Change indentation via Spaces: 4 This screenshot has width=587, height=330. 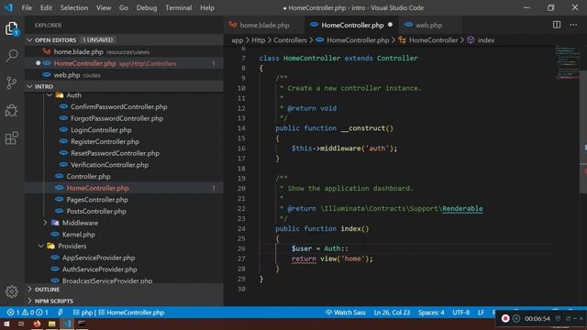(431, 313)
